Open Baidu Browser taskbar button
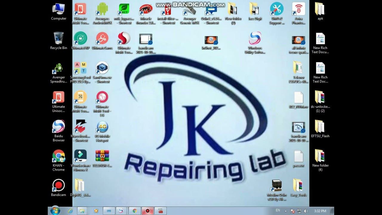 pos(121,211)
